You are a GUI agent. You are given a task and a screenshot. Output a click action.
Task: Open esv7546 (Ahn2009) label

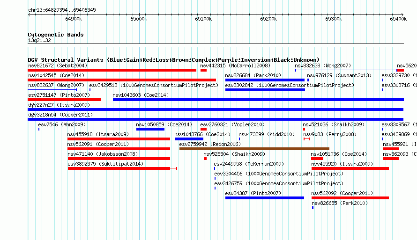62,124
